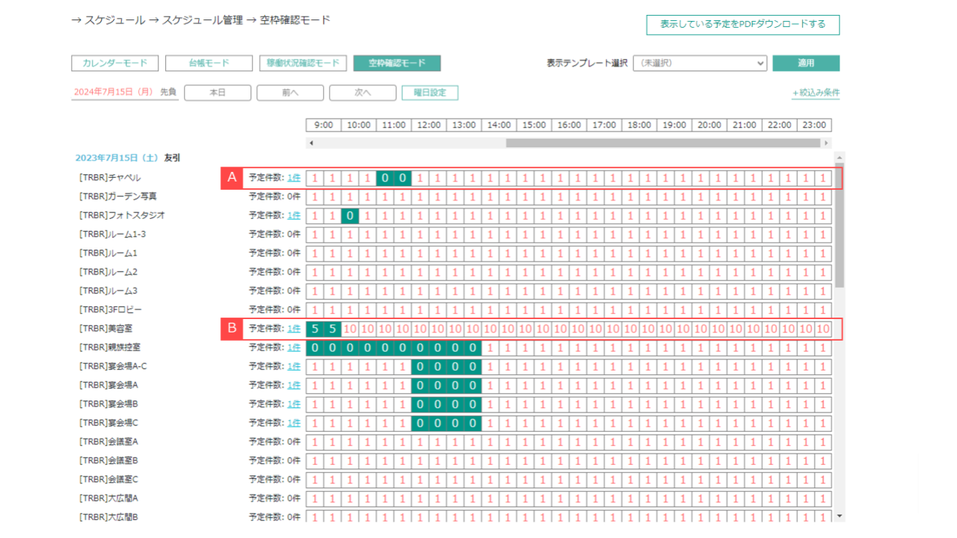Select the highlighted 0 cell in フォトスタジオ row

point(348,215)
